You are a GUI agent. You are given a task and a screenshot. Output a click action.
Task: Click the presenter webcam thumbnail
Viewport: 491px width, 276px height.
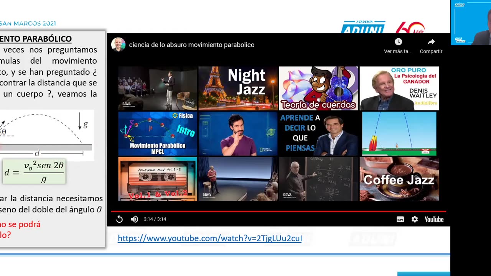coord(471,23)
